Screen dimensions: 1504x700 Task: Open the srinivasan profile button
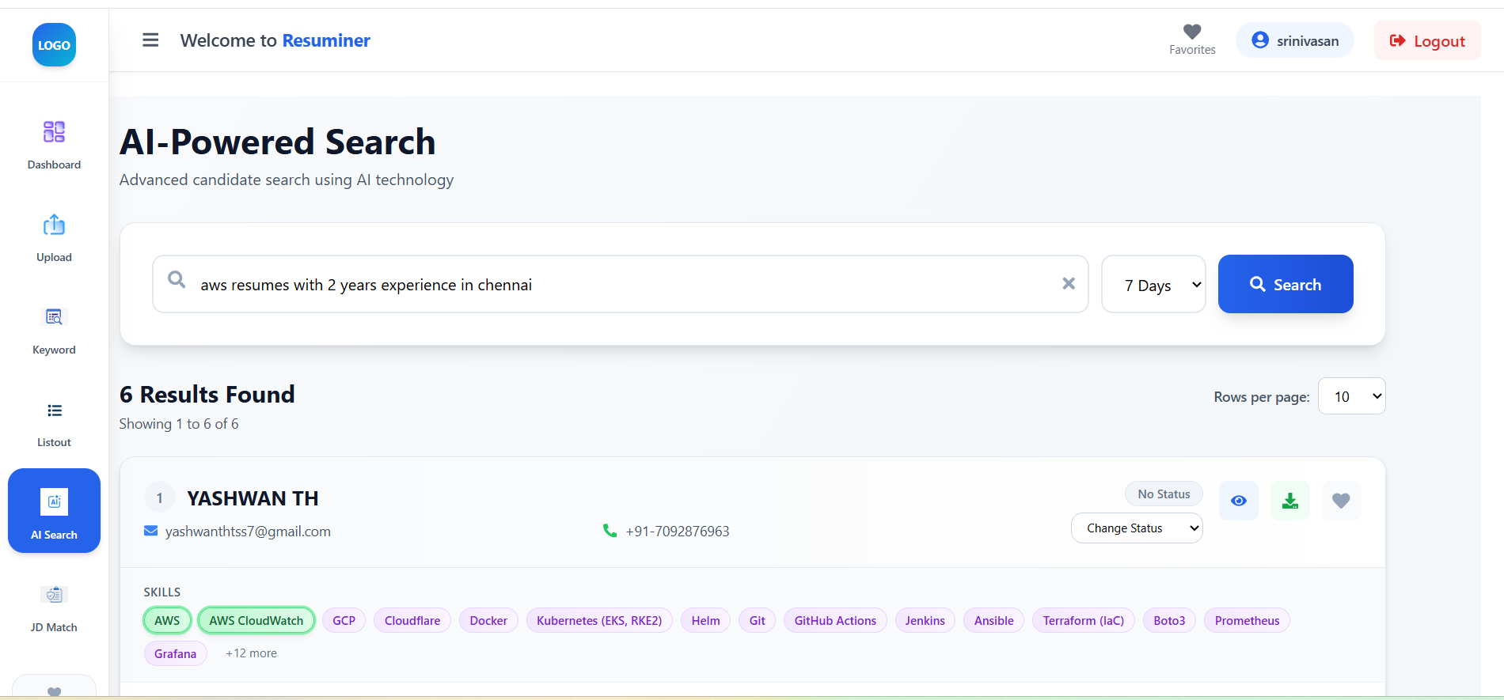click(x=1295, y=40)
